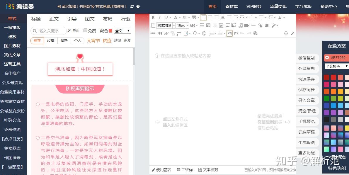Open the 全文换色 dropdown
Image resolution: width=349 pixels, height=175 pixels.
(x=337, y=66)
